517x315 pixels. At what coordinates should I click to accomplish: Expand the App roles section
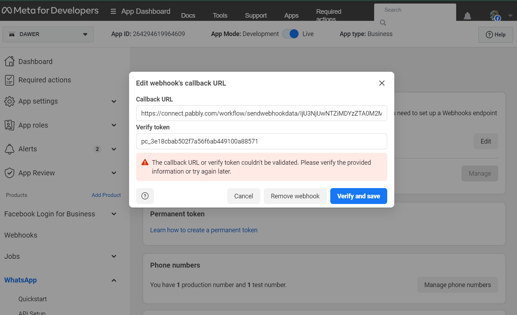coord(114,125)
